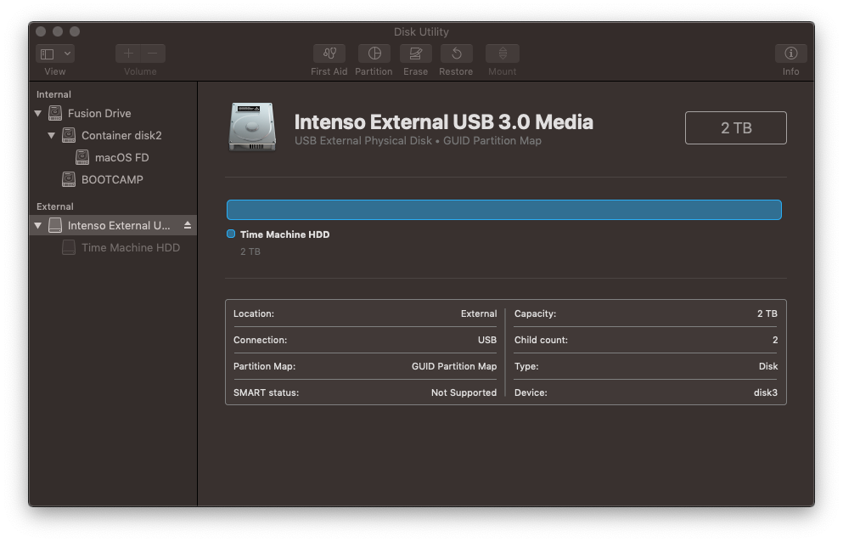Click the Mount toolbar icon

[502, 54]
